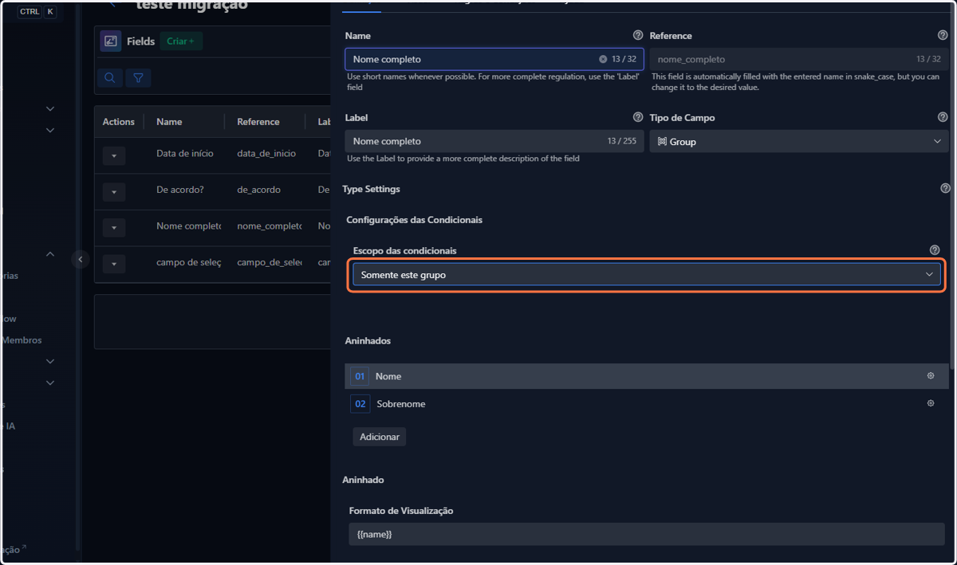Click the Data de início name cell

[x=185, y=153]
